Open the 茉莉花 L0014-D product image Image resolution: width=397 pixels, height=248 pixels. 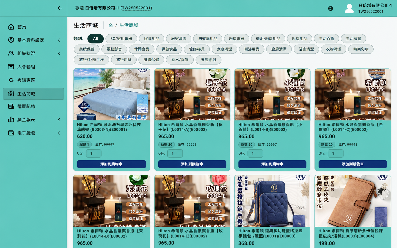pos(112,201)
